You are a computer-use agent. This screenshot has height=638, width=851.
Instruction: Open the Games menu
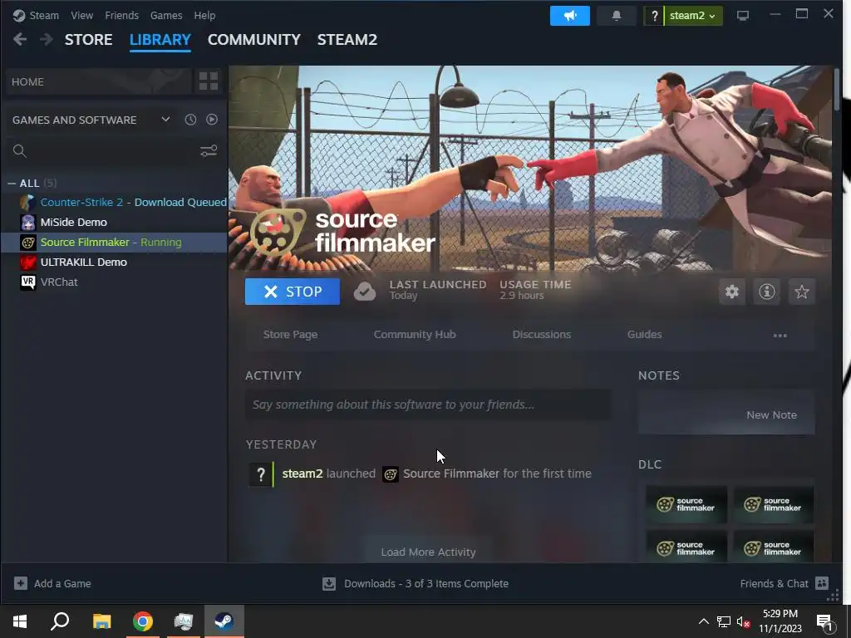click(x=166, y=15)
